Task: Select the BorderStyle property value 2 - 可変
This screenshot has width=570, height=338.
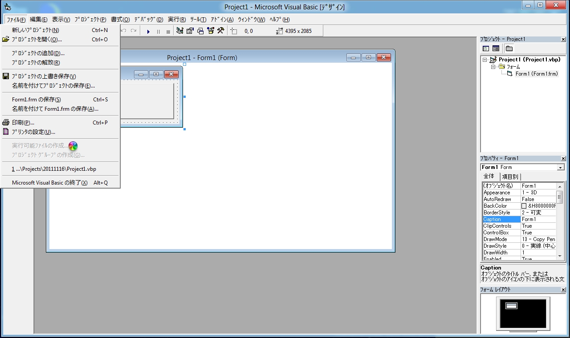Action: (538, 213)
